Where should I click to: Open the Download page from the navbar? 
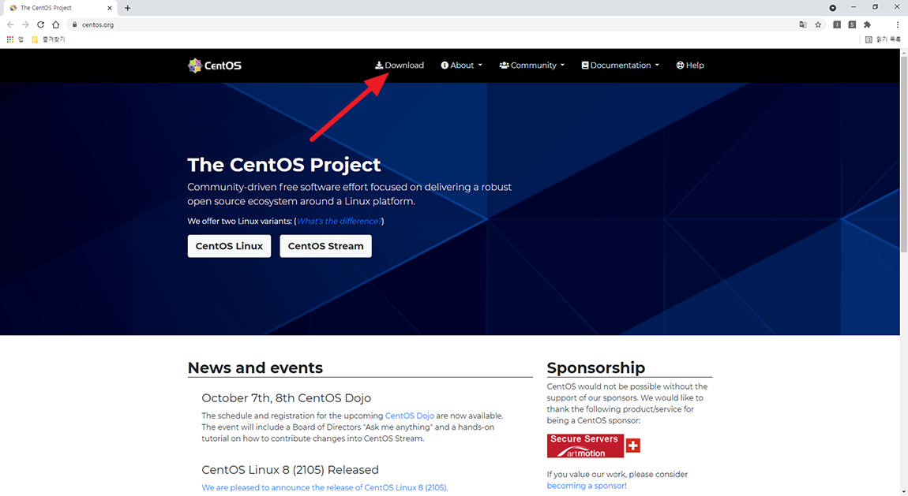(x=400, y=65)
